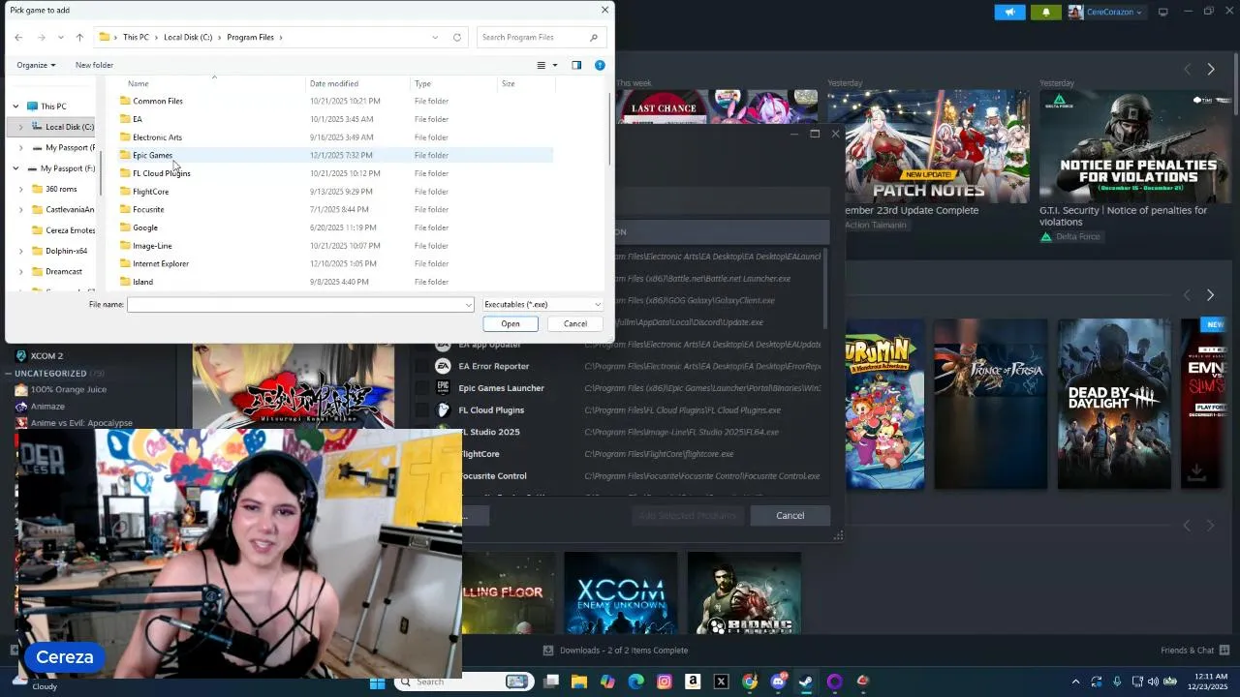Open File Explorer from the taskbar
This screenshot has width=1240, height=697.
[579, 682]
